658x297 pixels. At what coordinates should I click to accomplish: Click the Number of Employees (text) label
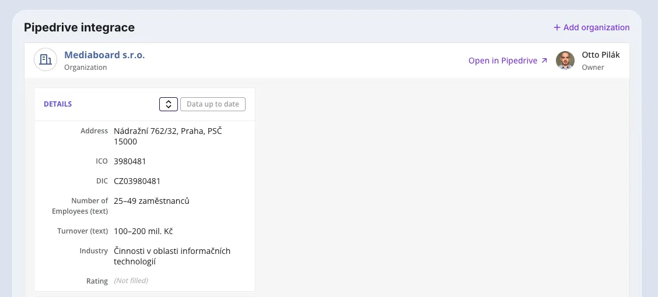(80, 206)
